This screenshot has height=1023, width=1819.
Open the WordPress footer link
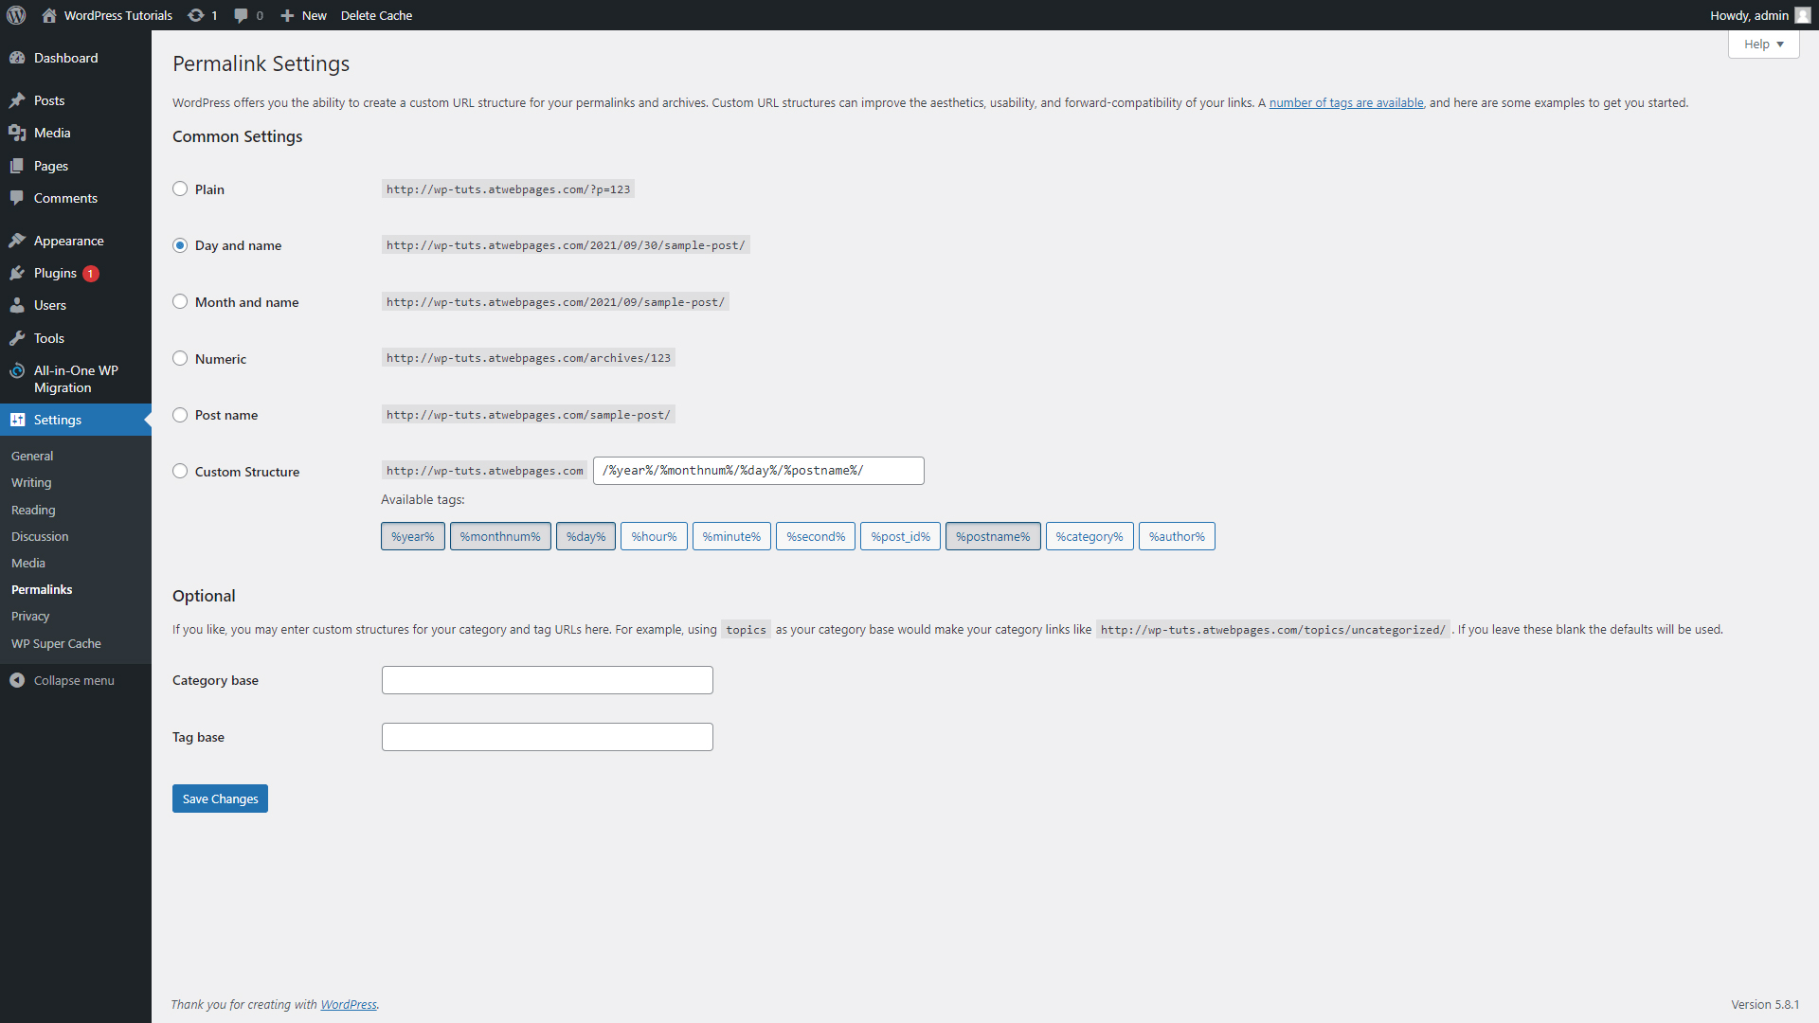[x=349, y=1004]
